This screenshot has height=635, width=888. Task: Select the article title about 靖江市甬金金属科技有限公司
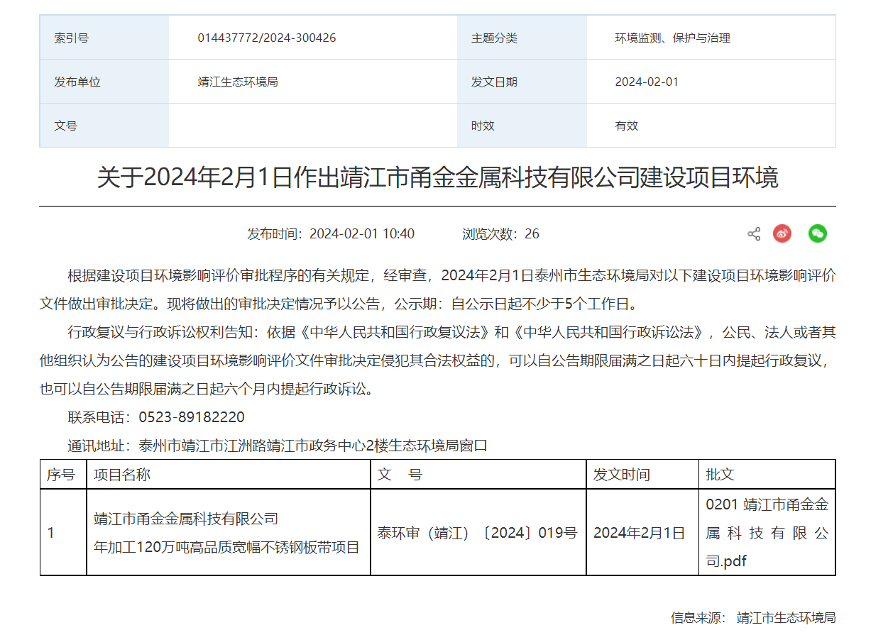[x=444, y=181]
